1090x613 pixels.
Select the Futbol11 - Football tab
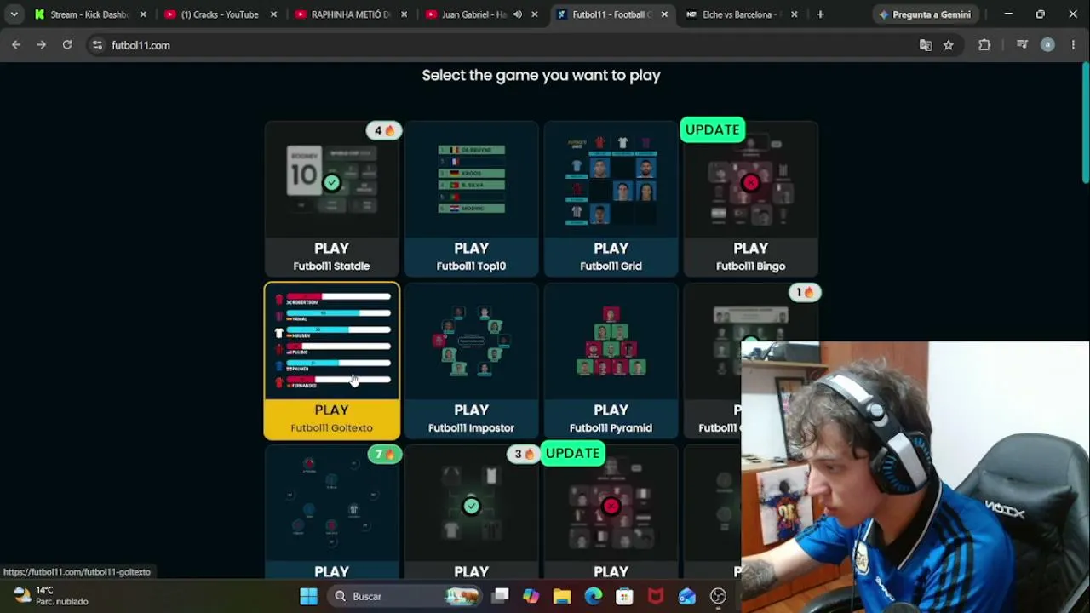pyautogui.click(x=611, y=14)
